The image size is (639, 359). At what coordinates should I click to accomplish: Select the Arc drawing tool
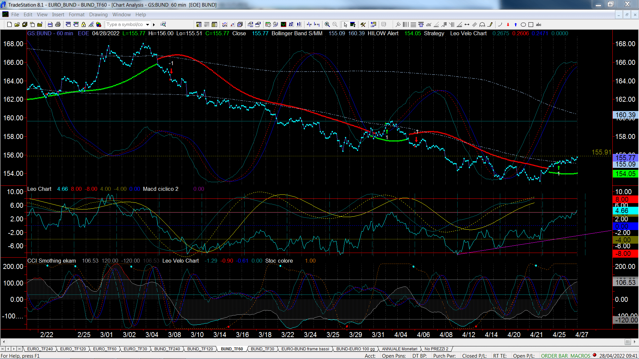(x=500, y=24)
